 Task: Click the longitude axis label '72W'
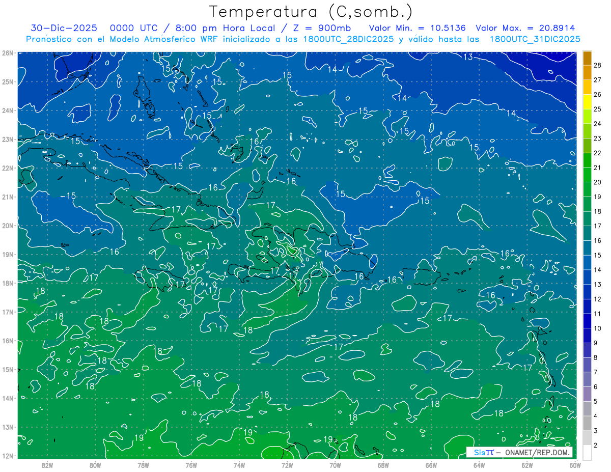[287, 465]
